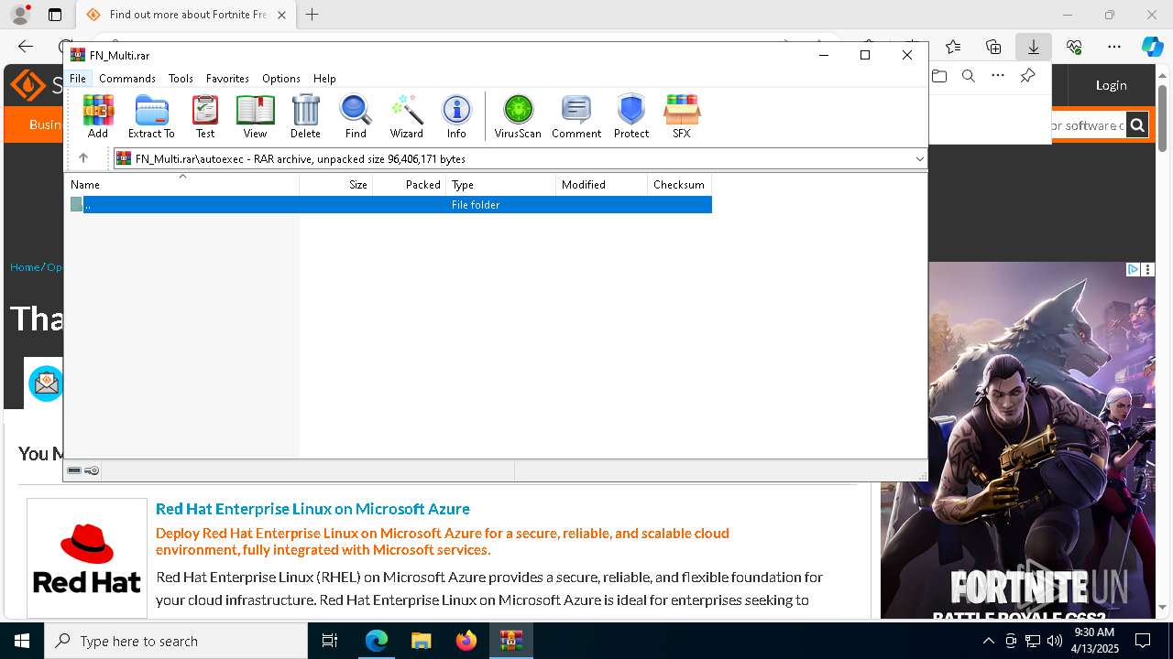Click the SFX toolbar icon
The width and height of the screenshot is (1173, 659).
tap(681, 116)
